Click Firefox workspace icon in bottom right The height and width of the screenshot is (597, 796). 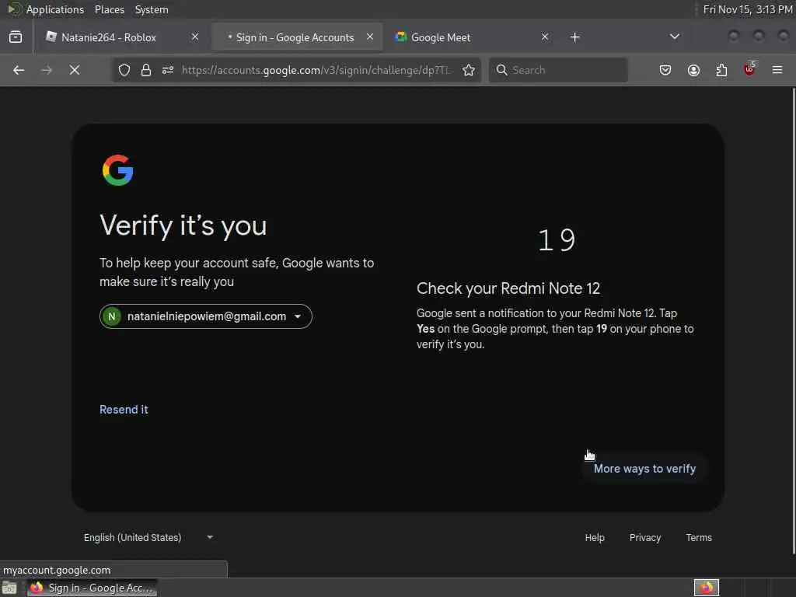coord(707,588)
